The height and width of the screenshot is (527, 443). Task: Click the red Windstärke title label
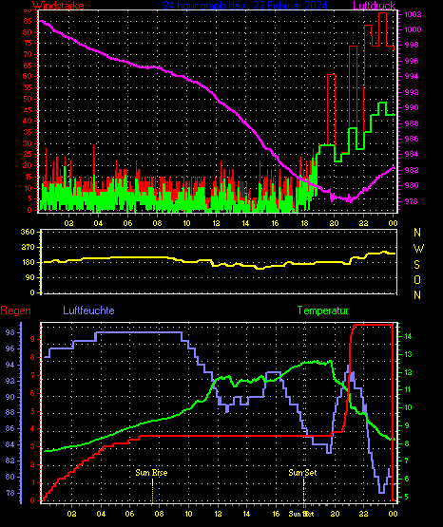(58, 6)
